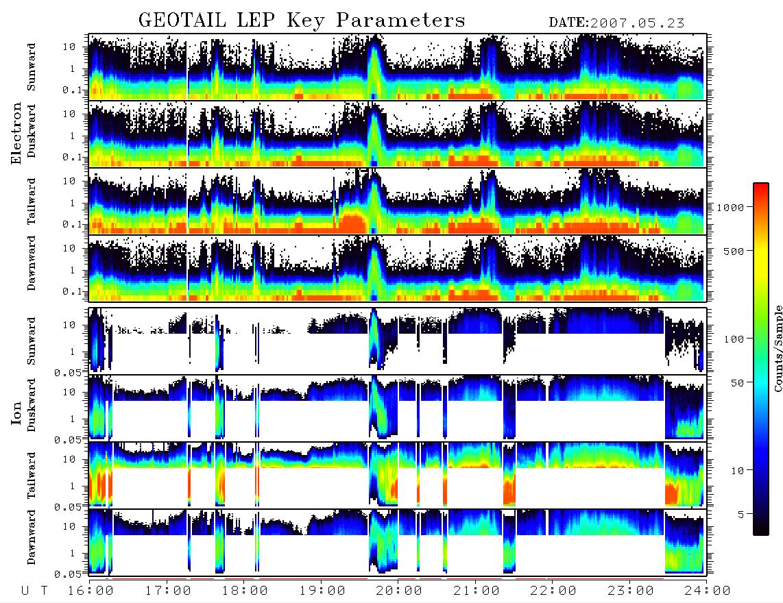Click the "500" color scale value
Viewport: 783px width, 603px height.
pyautogui.click(x=734, y=251)
